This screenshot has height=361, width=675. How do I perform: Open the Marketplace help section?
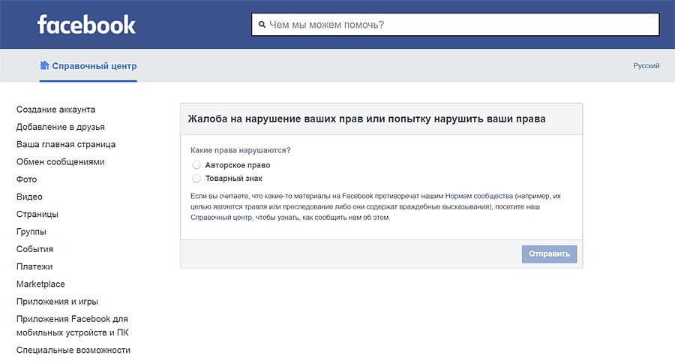40,284
